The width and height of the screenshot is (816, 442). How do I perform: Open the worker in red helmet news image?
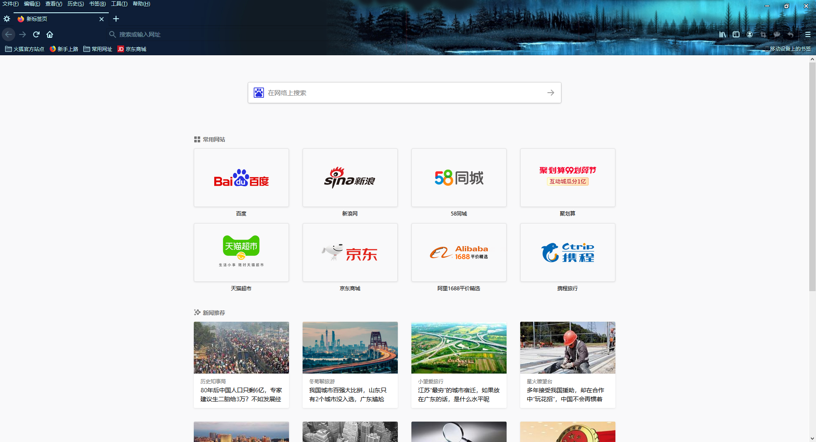[568, 348]
